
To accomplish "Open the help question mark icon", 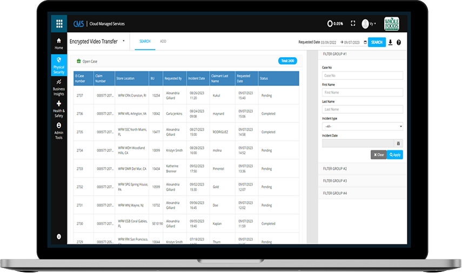I will 399,42.
